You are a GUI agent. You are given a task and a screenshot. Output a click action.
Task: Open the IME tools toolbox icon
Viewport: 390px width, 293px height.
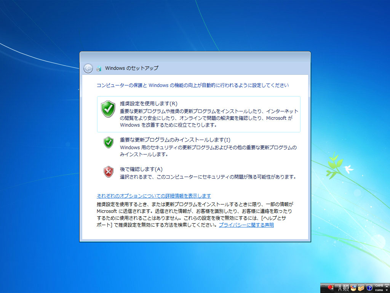[361, 288]
